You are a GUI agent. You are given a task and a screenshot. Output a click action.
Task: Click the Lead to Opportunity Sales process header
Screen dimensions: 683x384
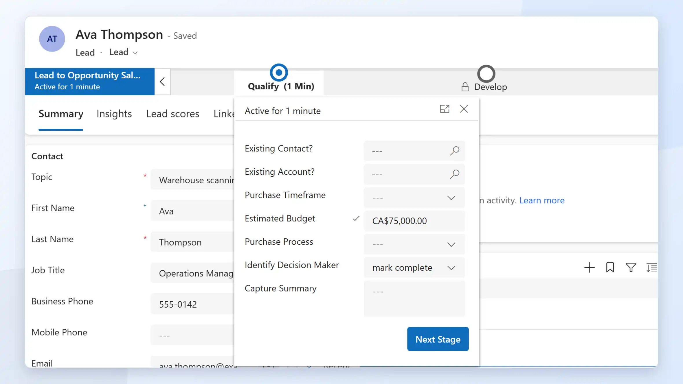coord(90,81)
